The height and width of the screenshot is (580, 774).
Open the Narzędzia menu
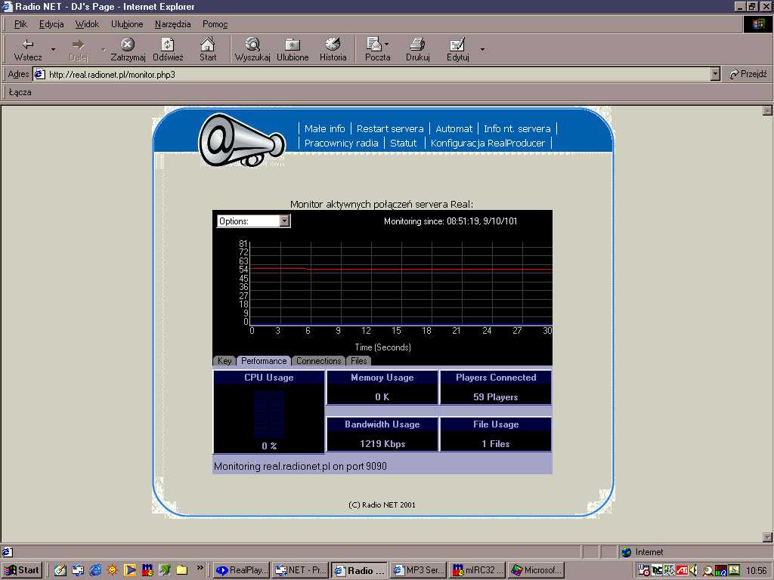coord(173,24)
